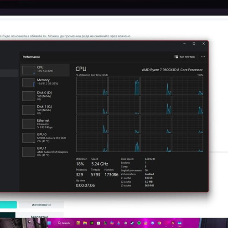
Task: Open Discord from the taskbar
Action: pyautogui.click(x=152, y=223)
